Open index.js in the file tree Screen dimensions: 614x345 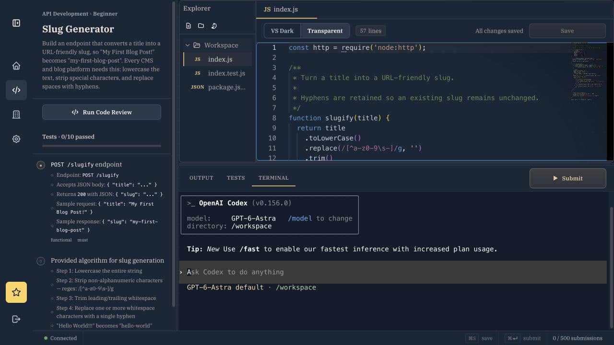tap(218, 59)
